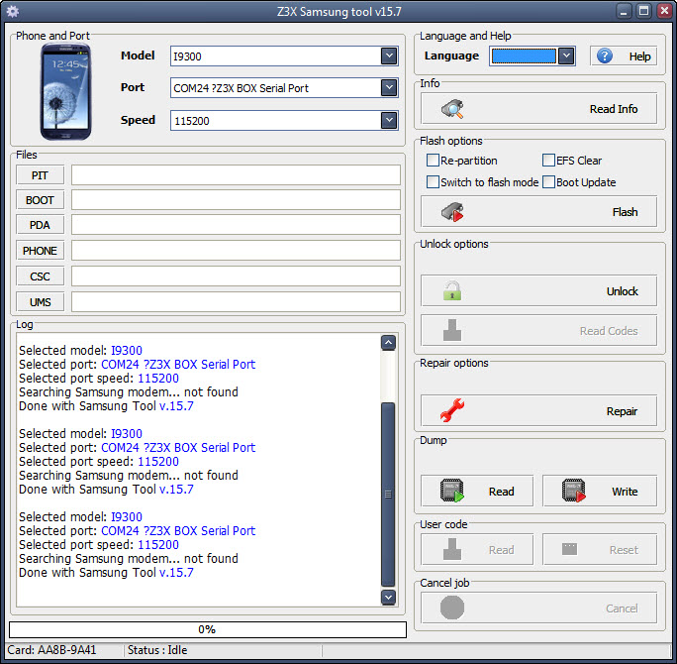Click the log scrollbar up arrow

tap(388, 342)
